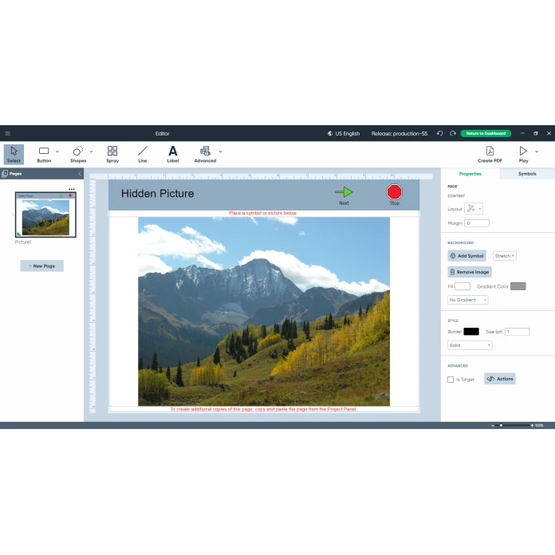Select the Hidden Picture title text

tap(158, 194)
